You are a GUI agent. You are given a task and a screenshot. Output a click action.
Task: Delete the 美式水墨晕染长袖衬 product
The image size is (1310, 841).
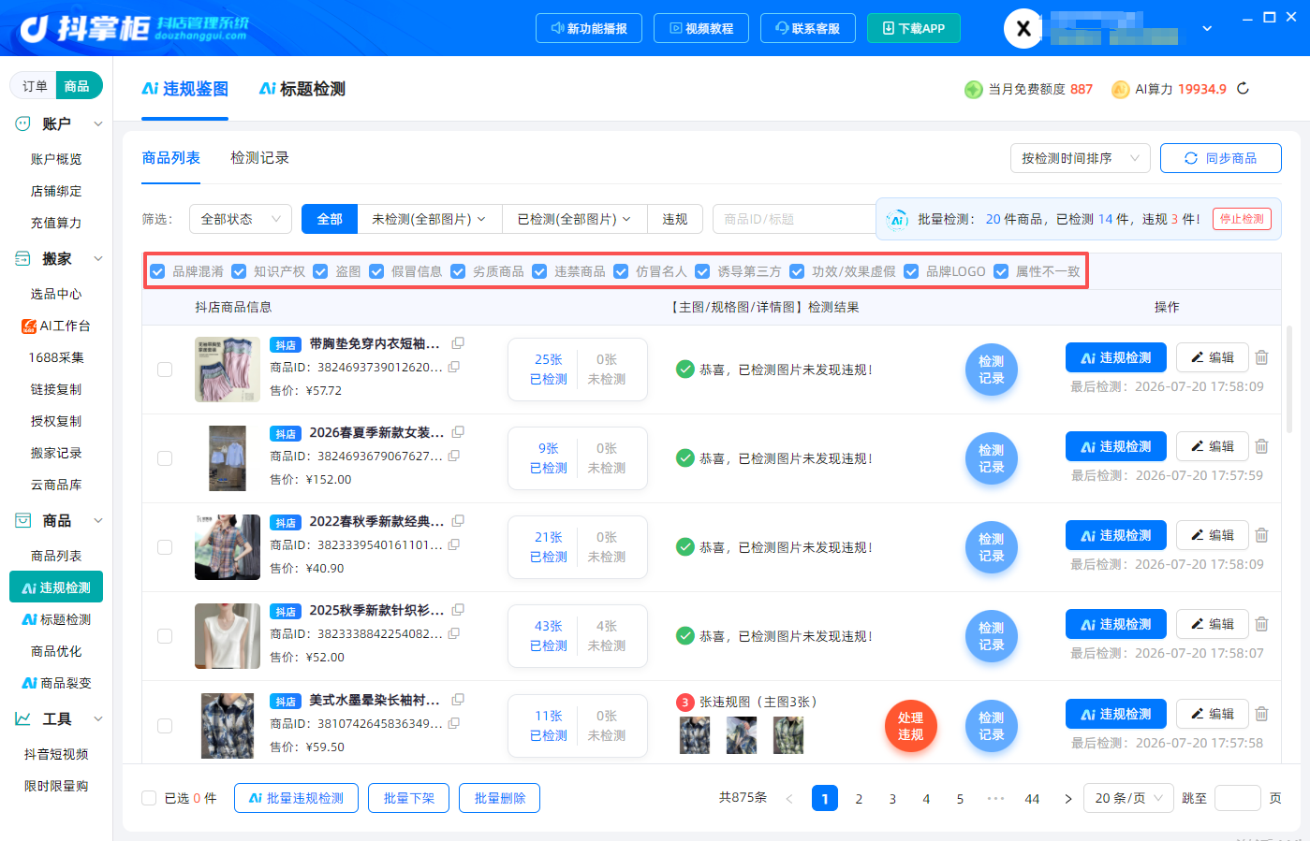1262,714
